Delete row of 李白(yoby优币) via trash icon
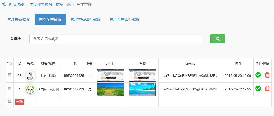Screen dimensions: 274x116 [267, 88]
